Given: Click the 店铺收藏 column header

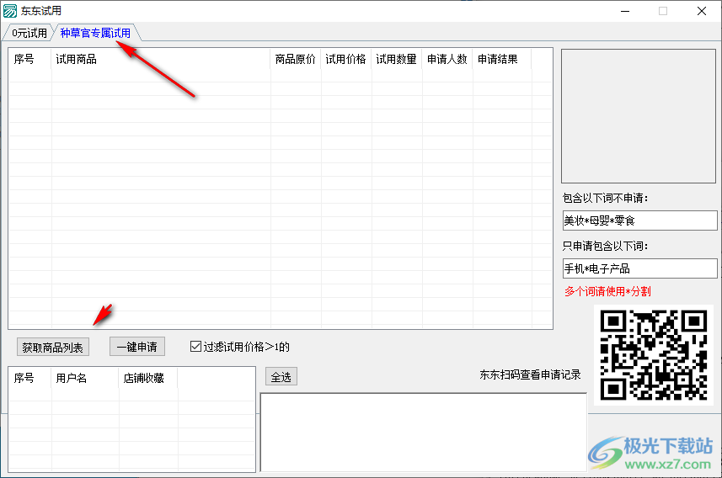Looking at the screenshot, I should tap(148, 378).
